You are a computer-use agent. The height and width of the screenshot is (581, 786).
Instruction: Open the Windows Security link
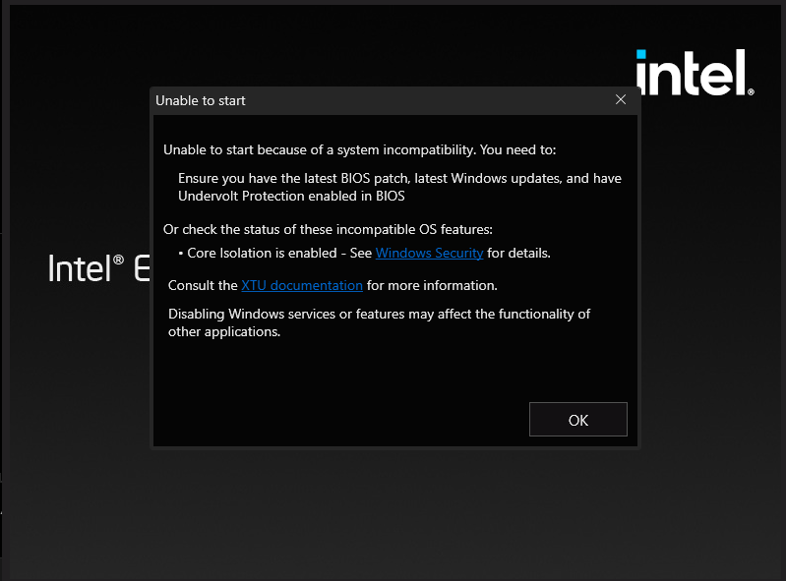click(x=429, y=253)
